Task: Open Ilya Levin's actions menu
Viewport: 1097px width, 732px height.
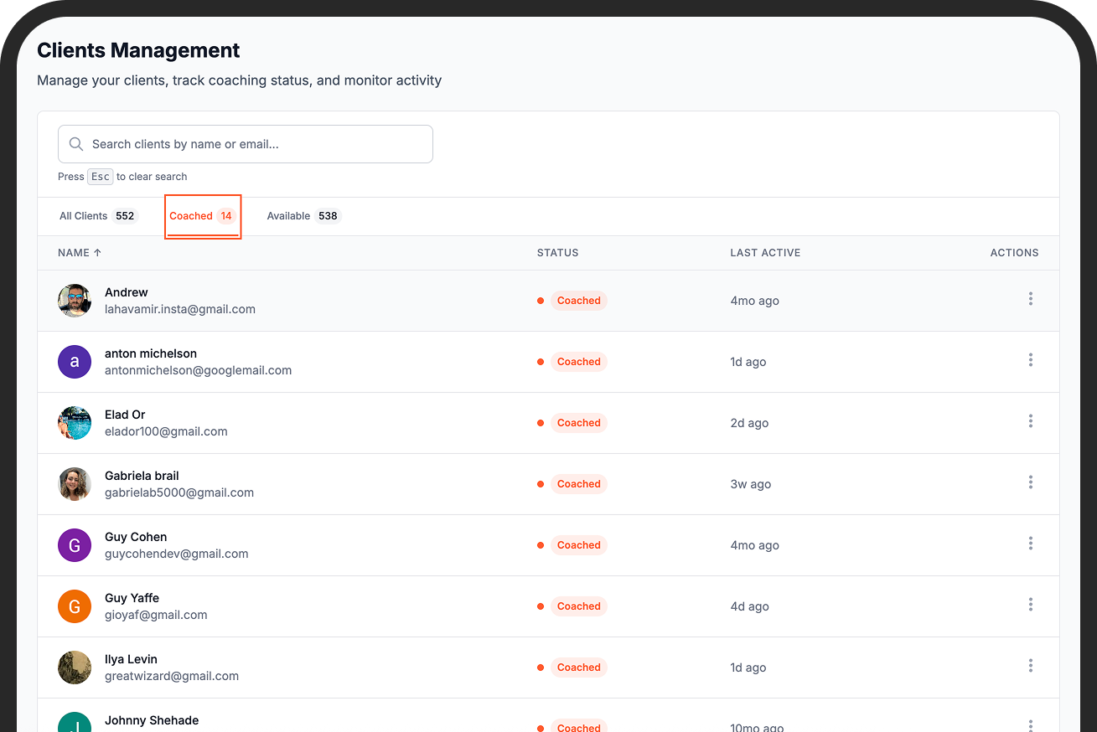Action: point(1030,666)
